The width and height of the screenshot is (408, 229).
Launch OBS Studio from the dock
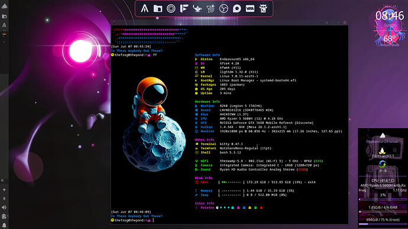[x=224, y=9]
